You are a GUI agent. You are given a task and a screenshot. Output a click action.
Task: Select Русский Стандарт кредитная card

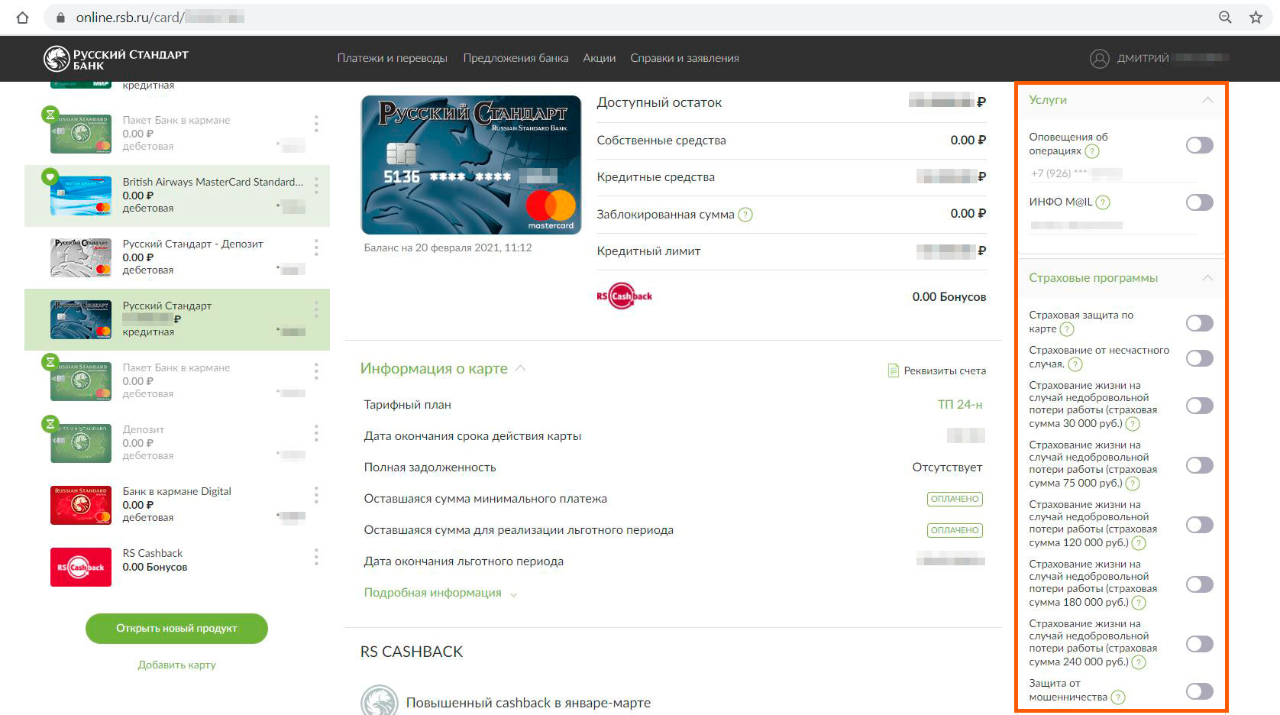click(177, 319)
